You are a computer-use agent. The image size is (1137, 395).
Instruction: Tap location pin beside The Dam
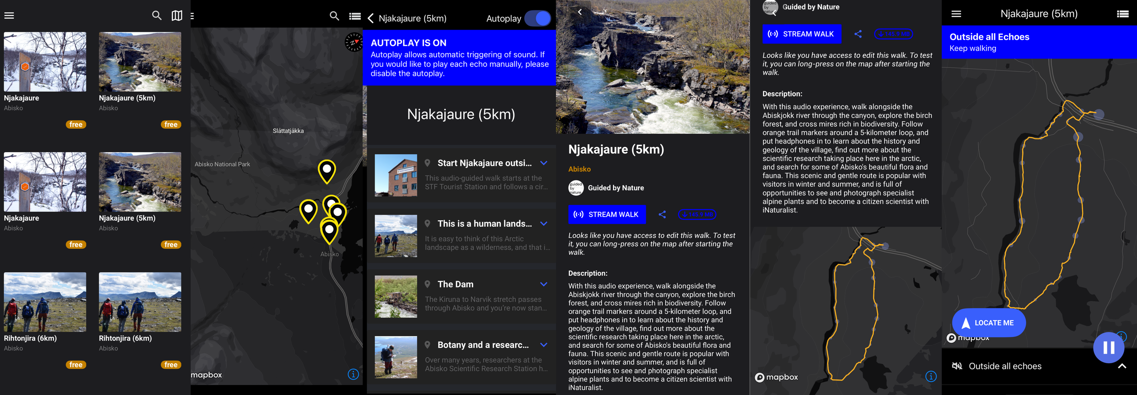point(428,284)
